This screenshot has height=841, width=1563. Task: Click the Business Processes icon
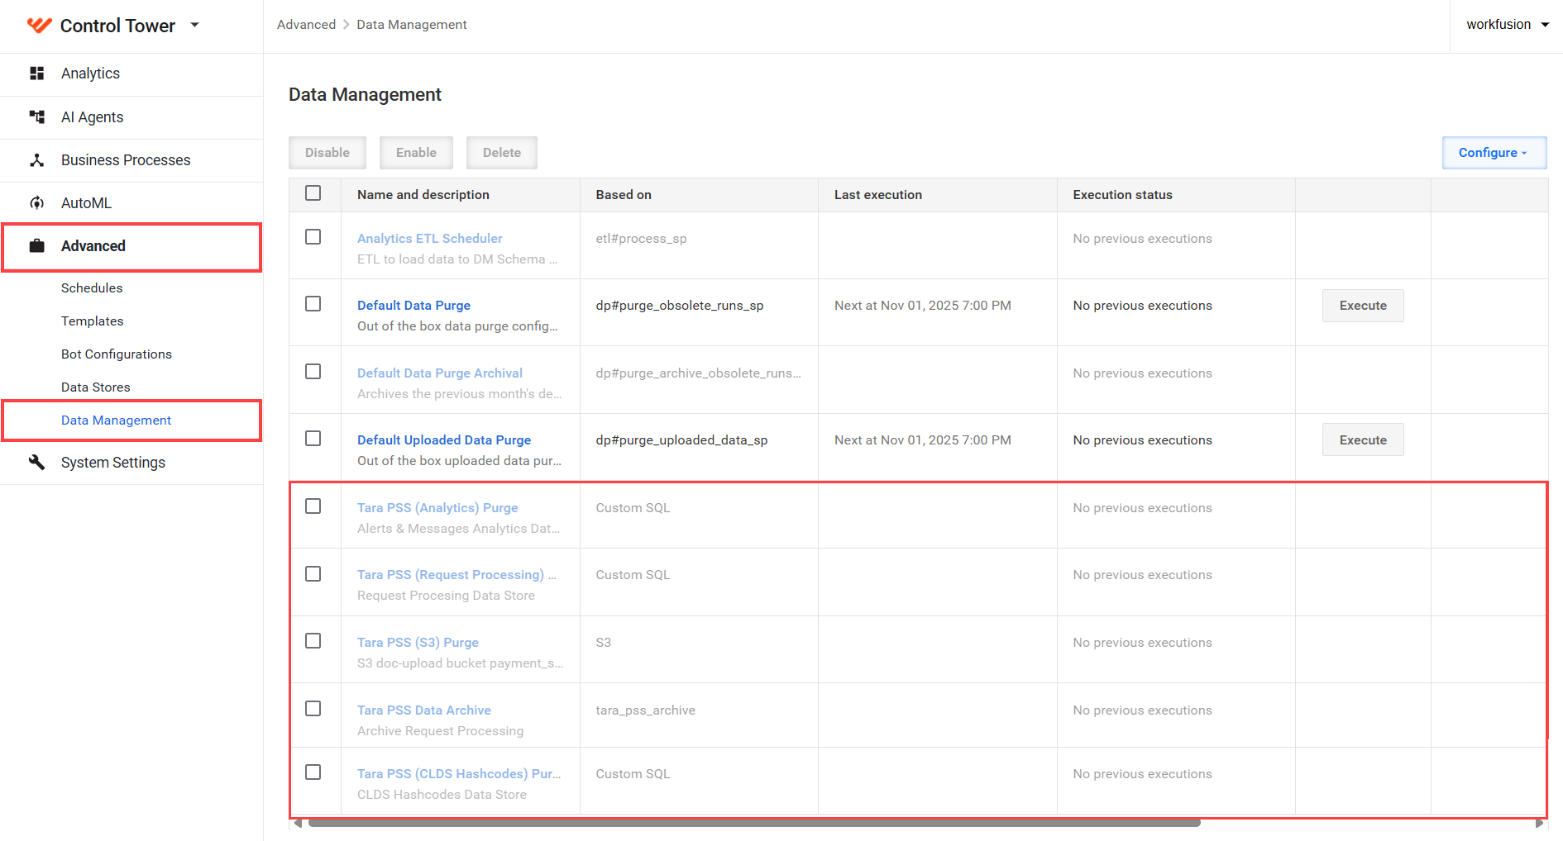pos(37,160)
